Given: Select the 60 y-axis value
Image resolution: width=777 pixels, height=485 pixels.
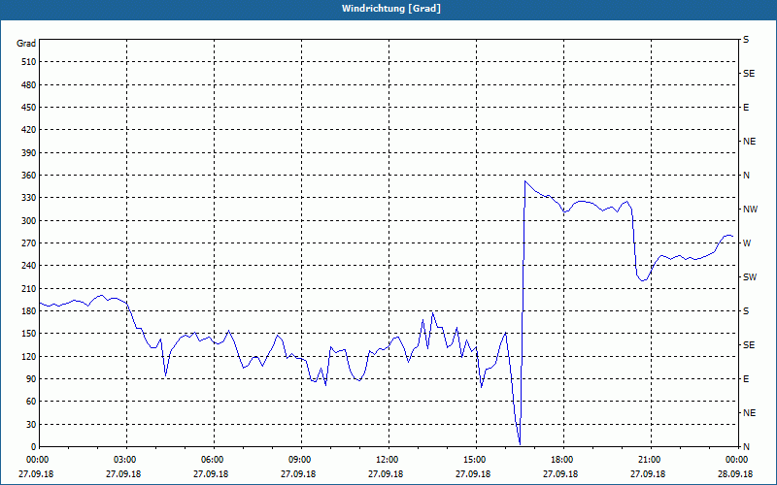Looking at the screenshot, I should [x=31, y=402].
